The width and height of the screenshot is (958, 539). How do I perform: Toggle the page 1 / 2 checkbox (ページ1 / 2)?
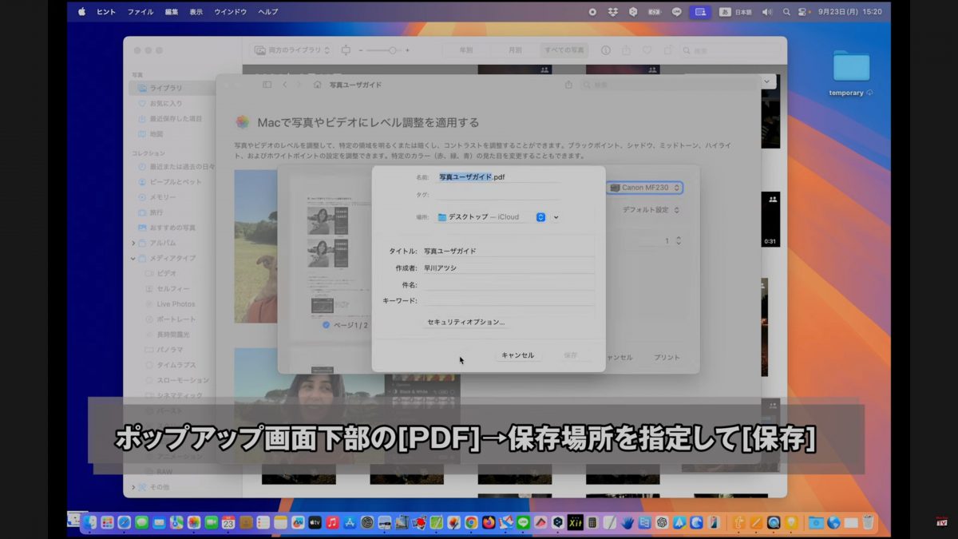pos(326,325)
